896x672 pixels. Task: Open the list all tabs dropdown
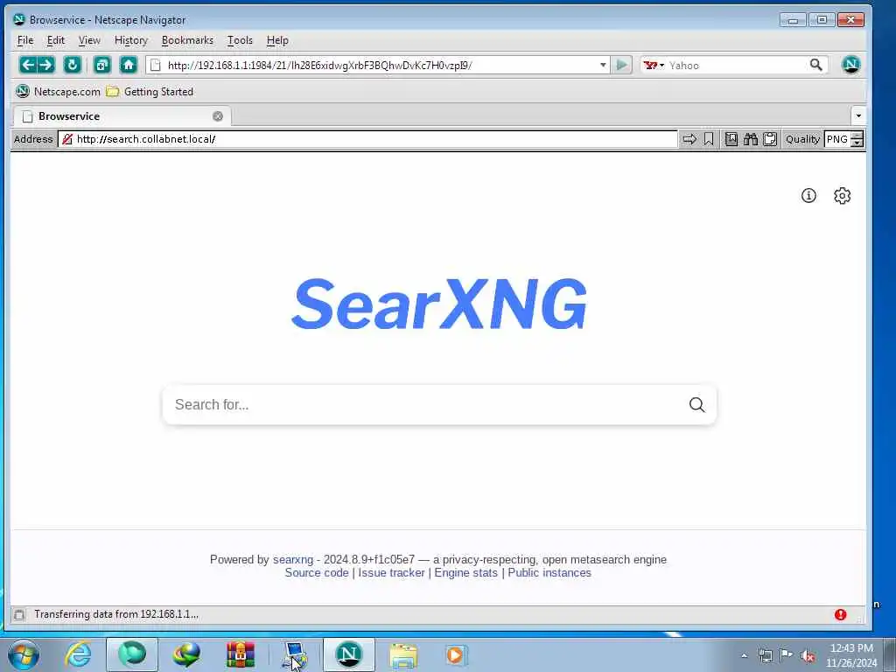click(x=857, y=116)
